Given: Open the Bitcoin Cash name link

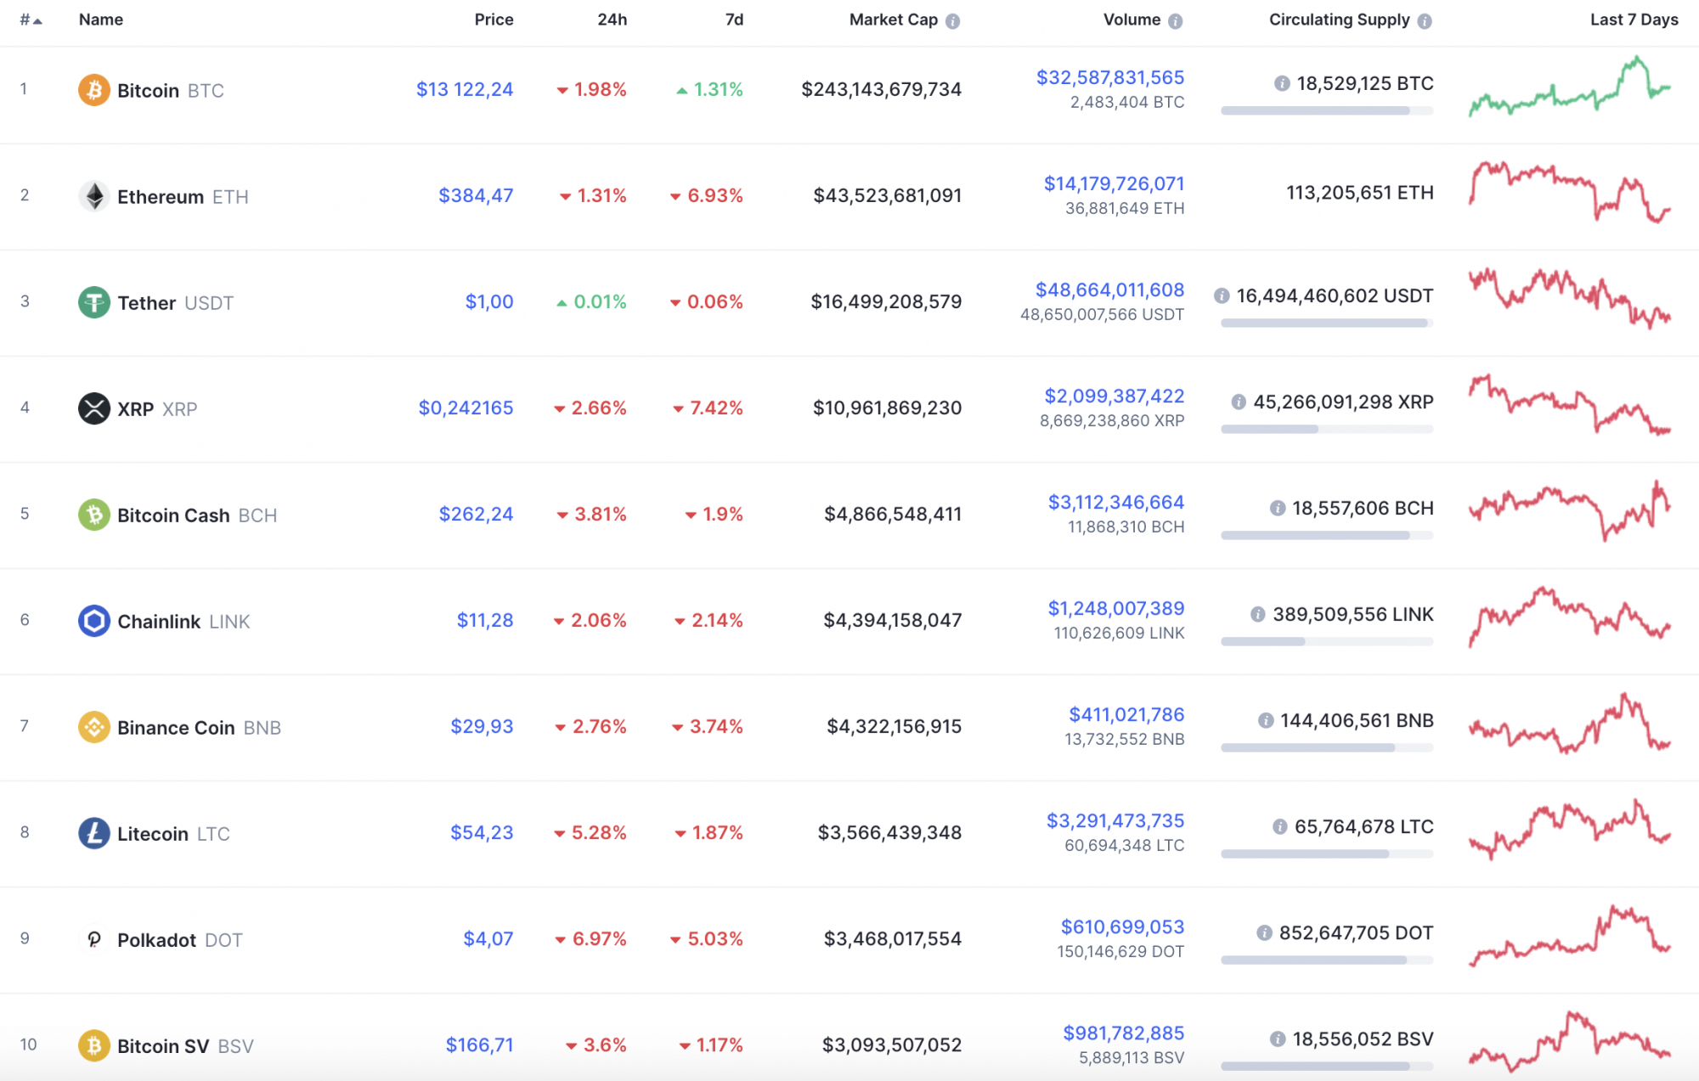Looking at the screenshot, I should 173,515.
